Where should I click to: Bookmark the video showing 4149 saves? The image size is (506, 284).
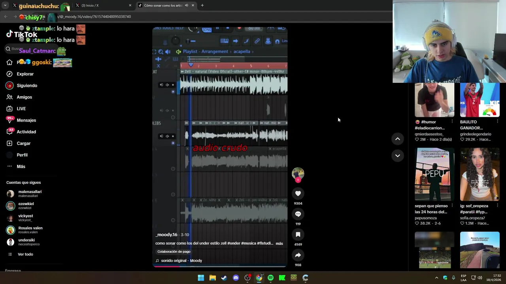pos(298,235)
